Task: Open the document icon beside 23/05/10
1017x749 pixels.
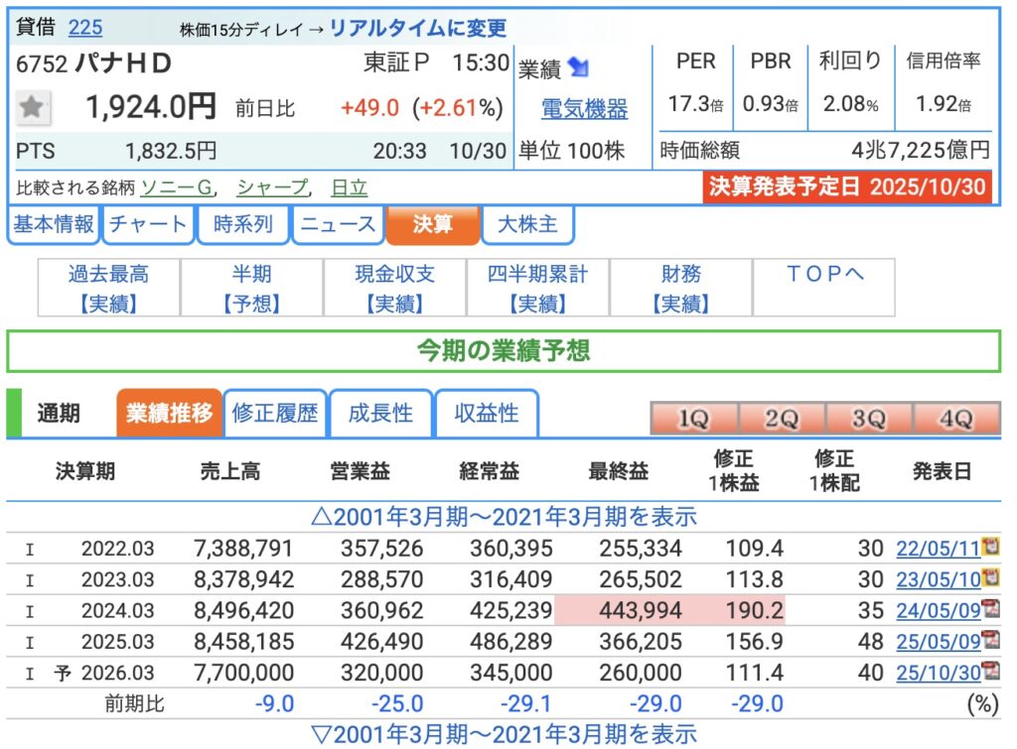Action: (x=989, y=577)
